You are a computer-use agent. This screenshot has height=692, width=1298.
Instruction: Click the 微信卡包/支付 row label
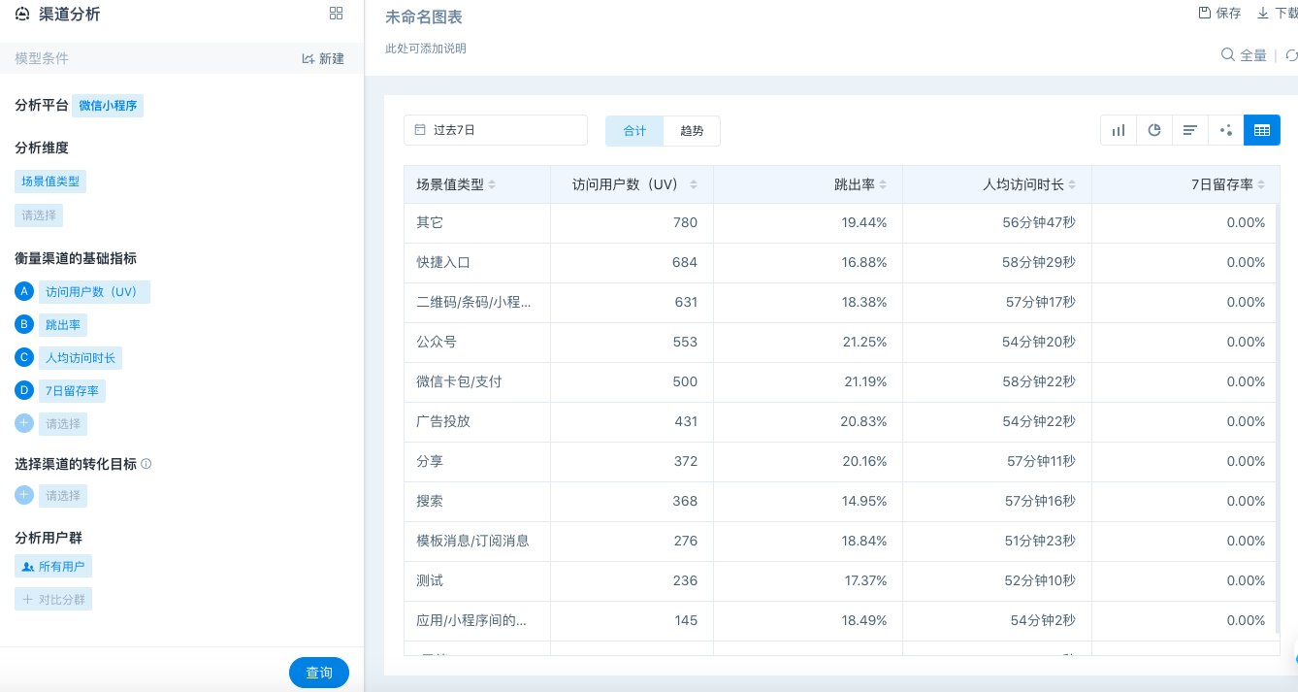[x=459, y=381]
